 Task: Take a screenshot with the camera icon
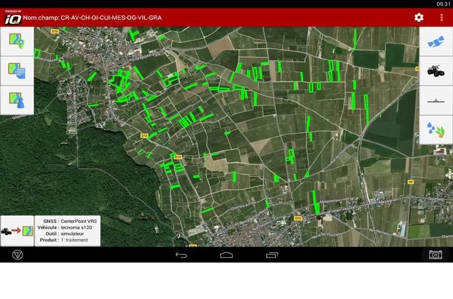click(x=435, y=255)
